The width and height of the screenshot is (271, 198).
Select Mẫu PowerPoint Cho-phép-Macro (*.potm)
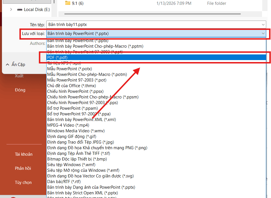coord(156,74)
